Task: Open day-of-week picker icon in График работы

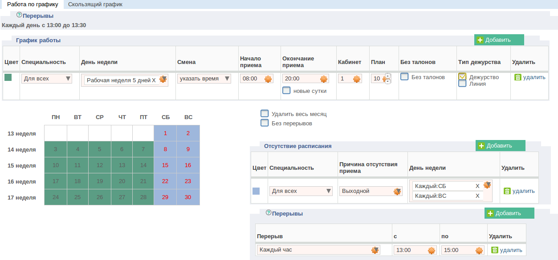Action: [163, 79]
